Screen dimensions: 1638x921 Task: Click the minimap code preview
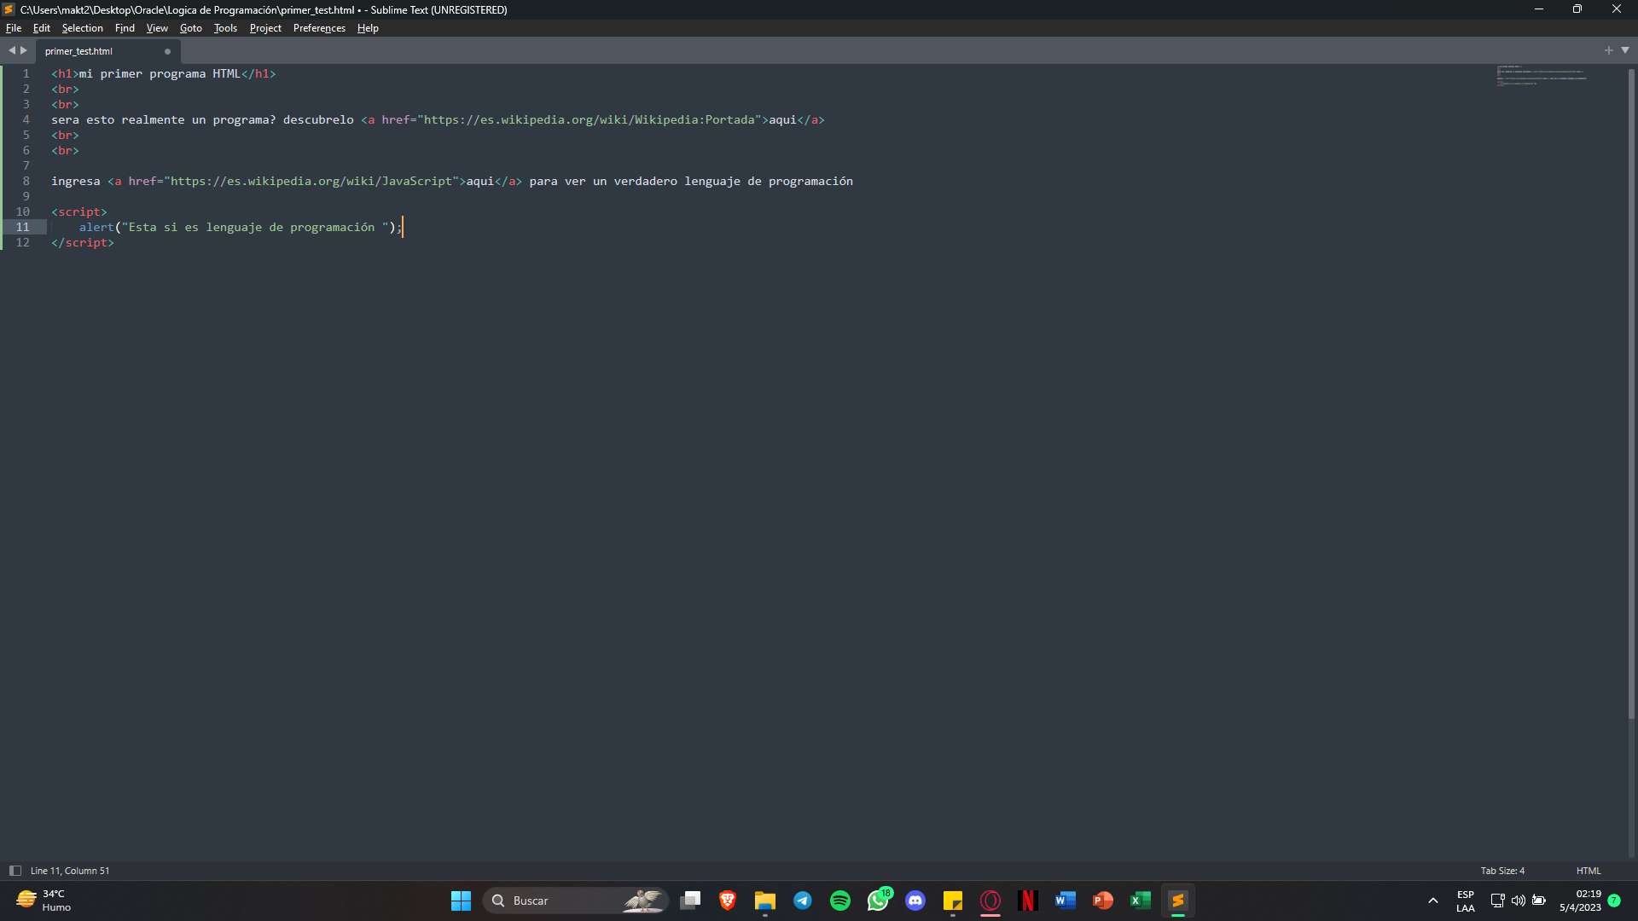pos(1541,75)
